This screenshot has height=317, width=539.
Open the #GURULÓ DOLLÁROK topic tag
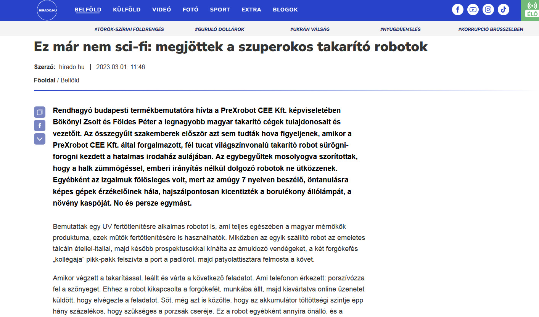click(220, 29)
